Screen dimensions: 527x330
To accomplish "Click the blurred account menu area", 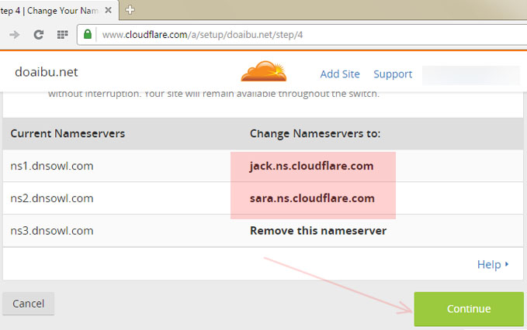I will pyautogui.click(x=471, y=75).
